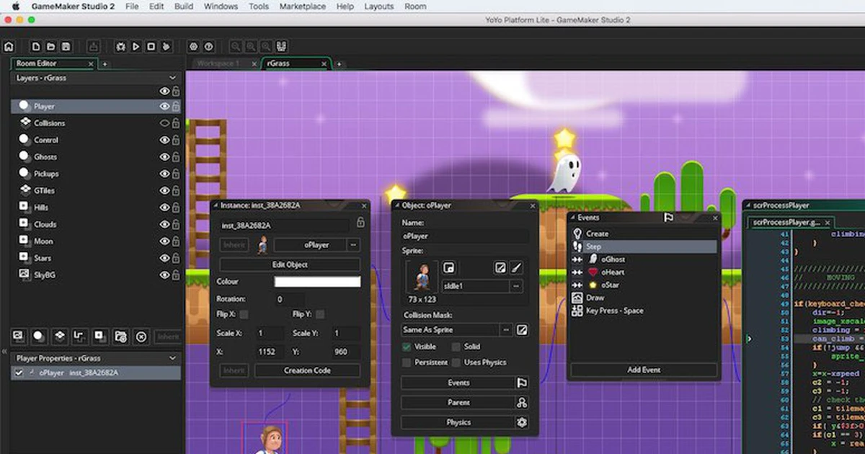Open the Marketplace menu
The width and height of the screenshot is (865, 454).
[303, 6]
